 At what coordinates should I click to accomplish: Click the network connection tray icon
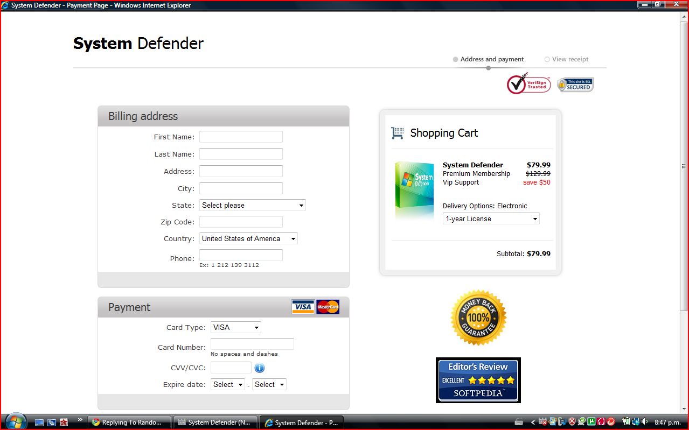point(636,422)
